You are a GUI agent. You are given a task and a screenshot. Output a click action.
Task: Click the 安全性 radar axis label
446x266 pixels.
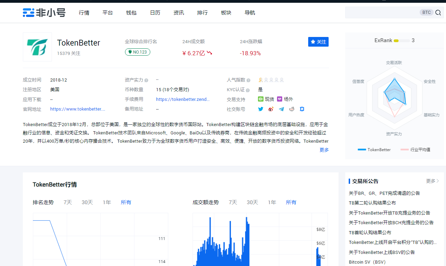coord(430,82)
